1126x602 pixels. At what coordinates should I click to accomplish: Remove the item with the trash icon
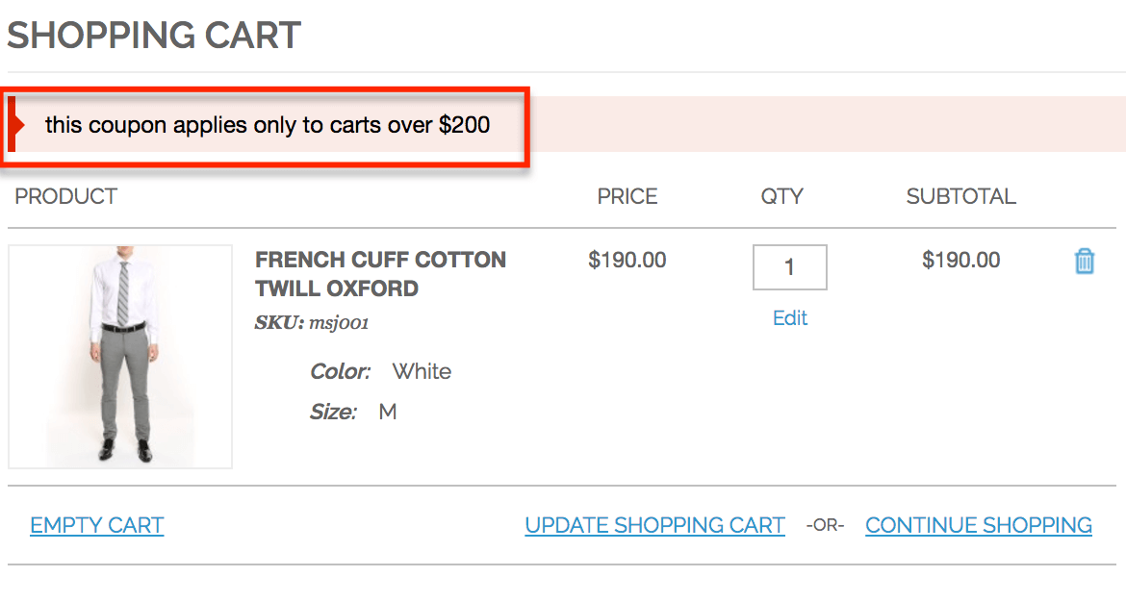pos(1085,261)
